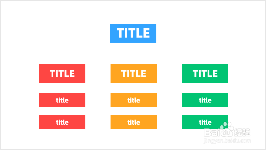Click the Bai lettering of the logo
Image resolution: width=266 pixels, height=150 pixels.
coord(212,132)
